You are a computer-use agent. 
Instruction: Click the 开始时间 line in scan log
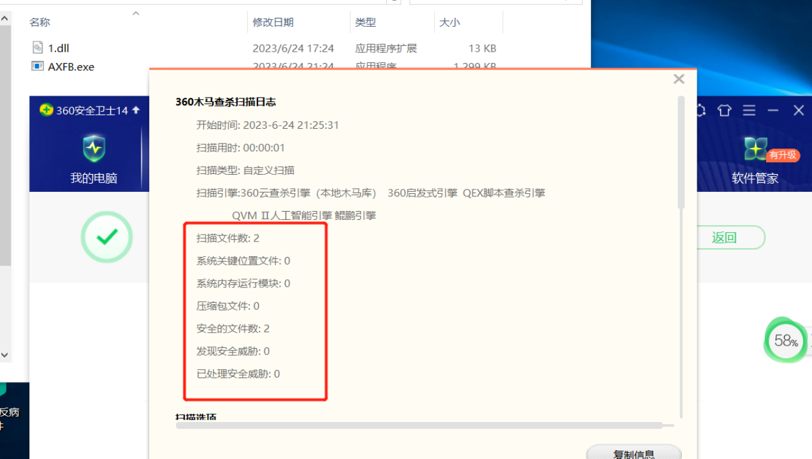tap(268, 125)
